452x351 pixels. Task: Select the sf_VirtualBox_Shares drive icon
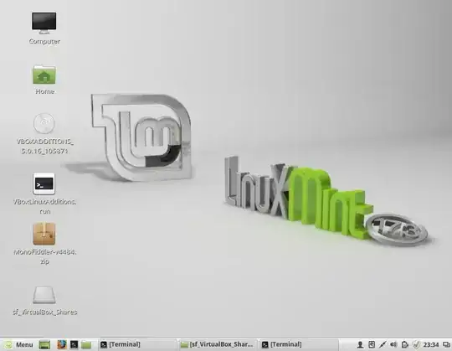click(x=44, y=301)
